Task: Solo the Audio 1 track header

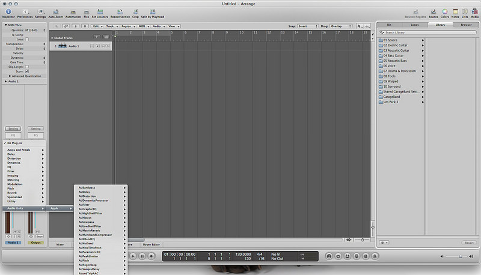Action: tap(108, 46)
